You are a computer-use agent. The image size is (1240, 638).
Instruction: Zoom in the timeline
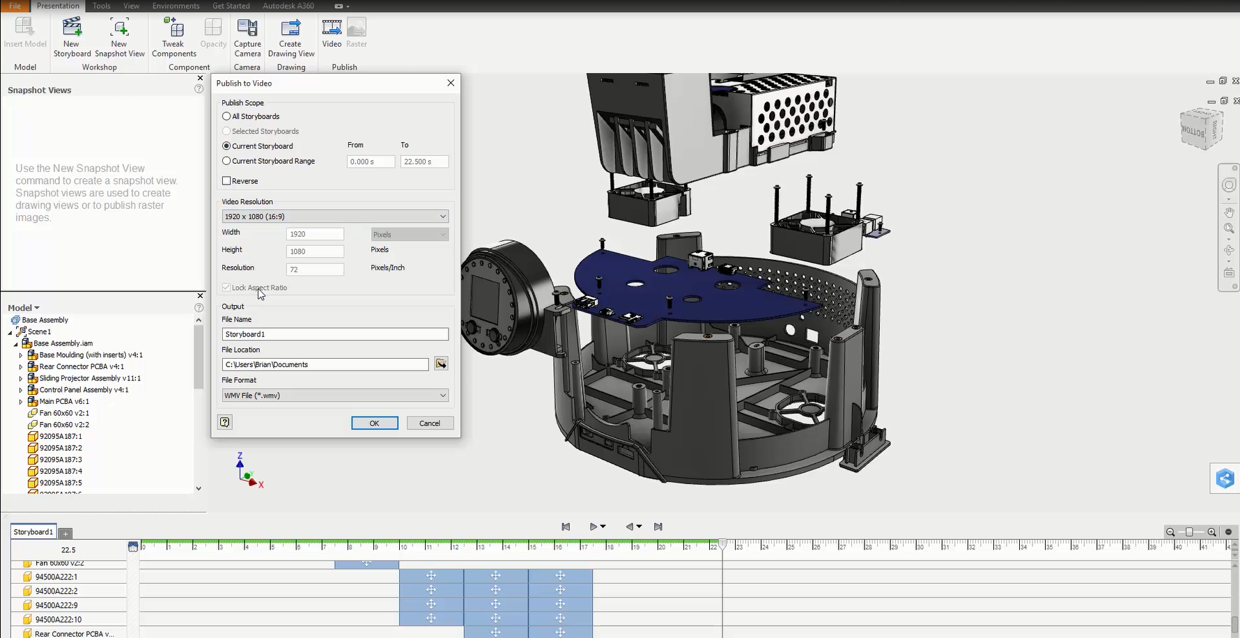(1212, 532)
